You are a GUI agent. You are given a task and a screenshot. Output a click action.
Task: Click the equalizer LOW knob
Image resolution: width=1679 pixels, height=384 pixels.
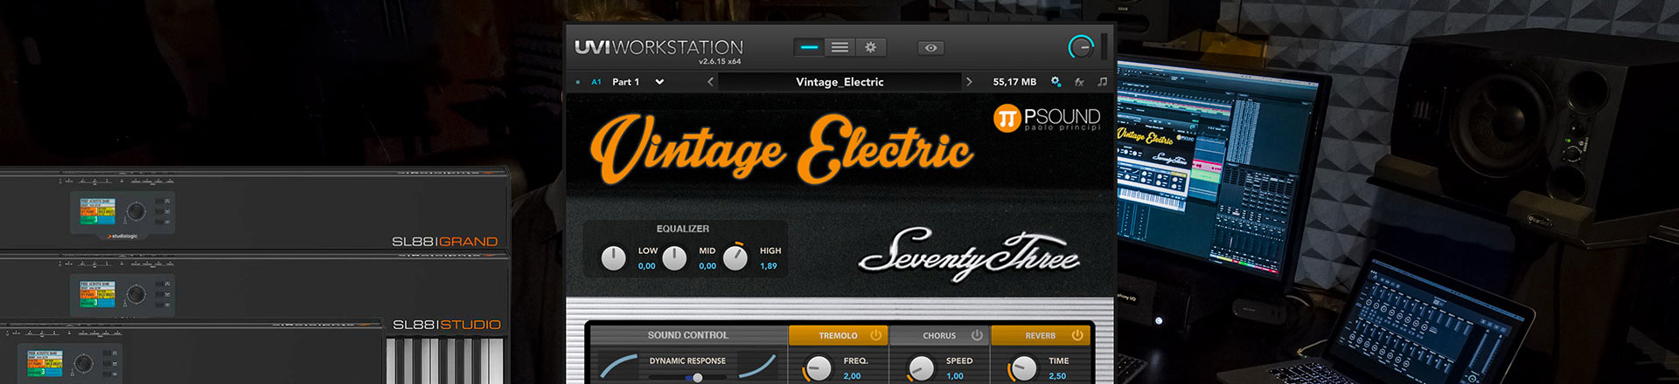[x=614, y=257]
